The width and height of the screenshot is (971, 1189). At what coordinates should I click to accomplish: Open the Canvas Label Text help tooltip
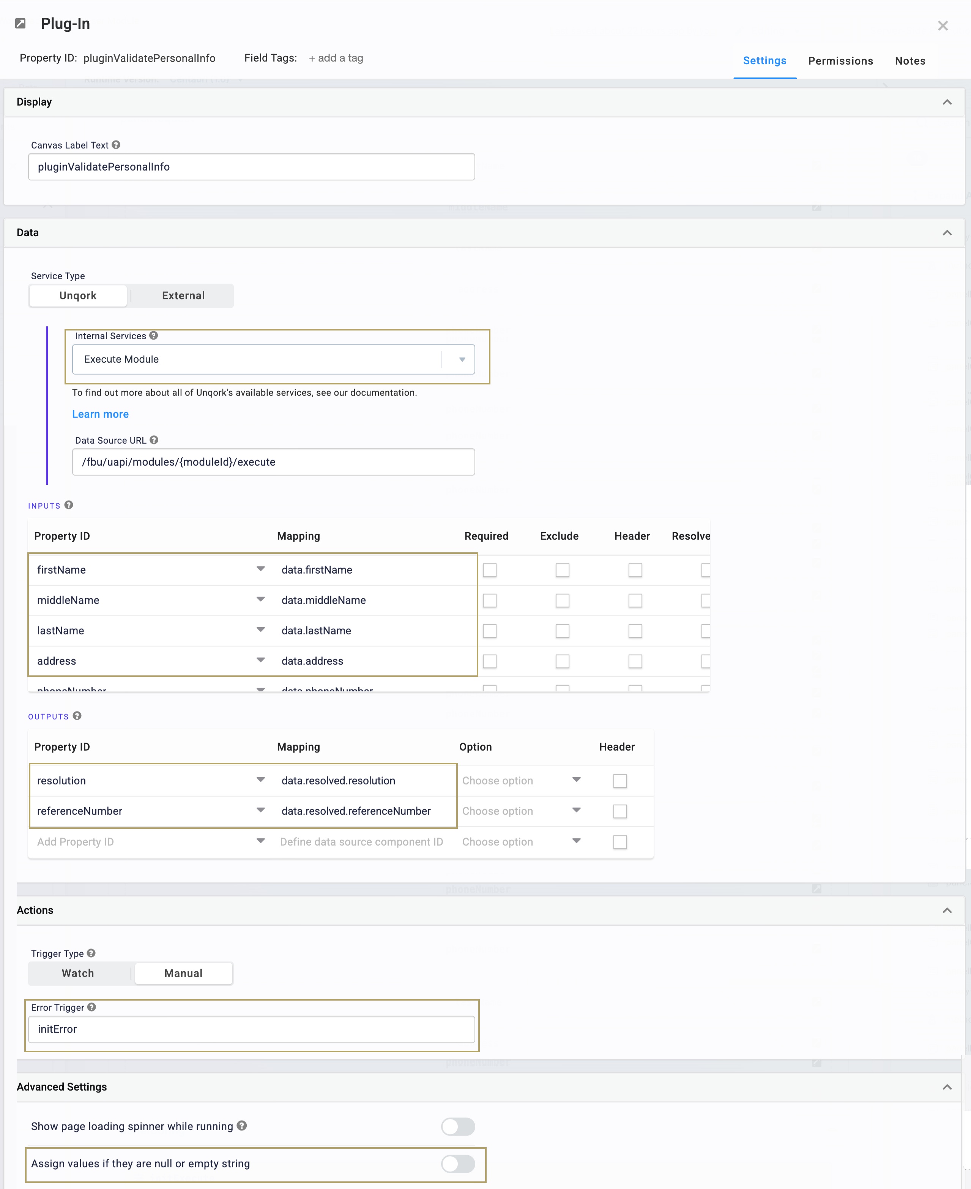tap(116, 144)
